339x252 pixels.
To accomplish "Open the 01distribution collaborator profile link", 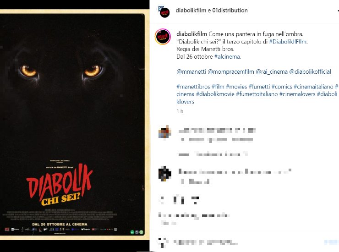I will (230, 11).
